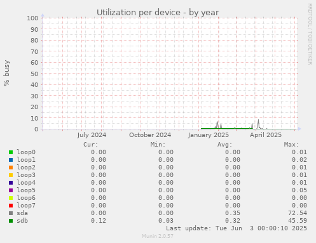Click the loop6 lime color swatch
This screenshot has height=243, width=316.
[11, 198]
